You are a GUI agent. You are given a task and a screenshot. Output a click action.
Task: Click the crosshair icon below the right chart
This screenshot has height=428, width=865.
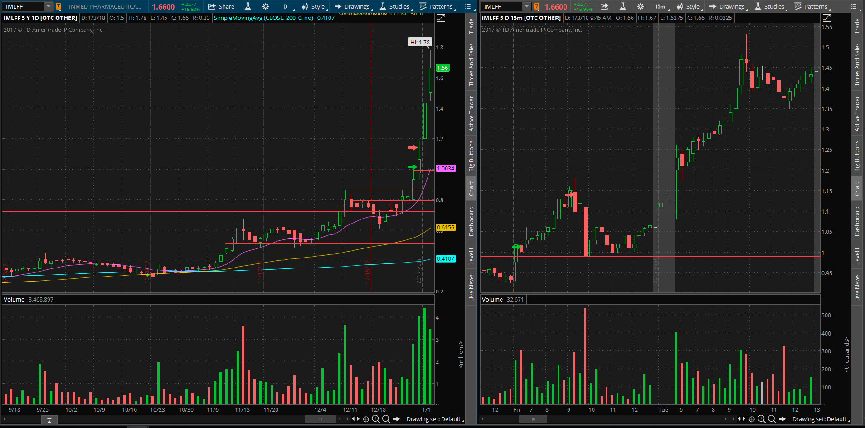pos(752,419)
